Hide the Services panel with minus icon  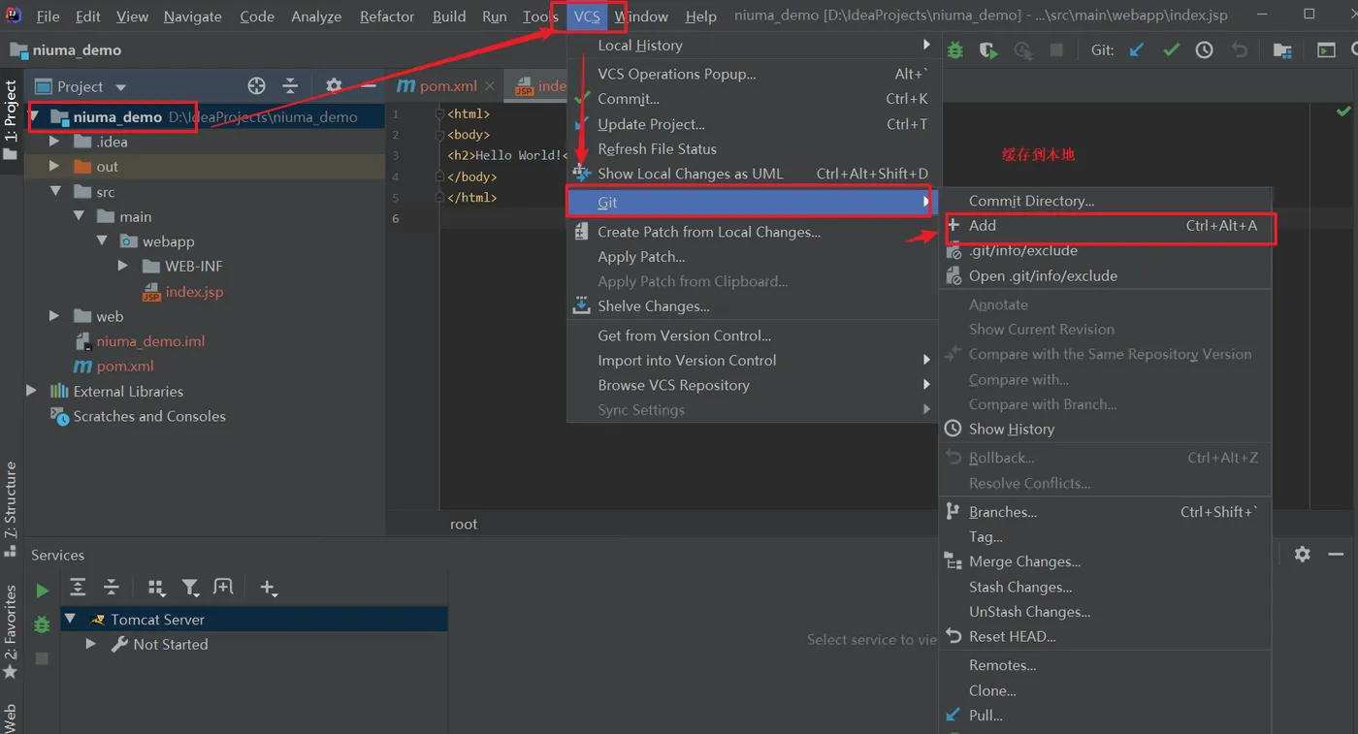1337,554
